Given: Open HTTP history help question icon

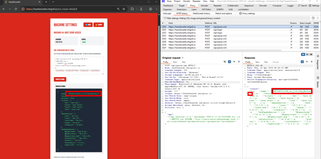Looking at the screenshot, I should 313,18.
